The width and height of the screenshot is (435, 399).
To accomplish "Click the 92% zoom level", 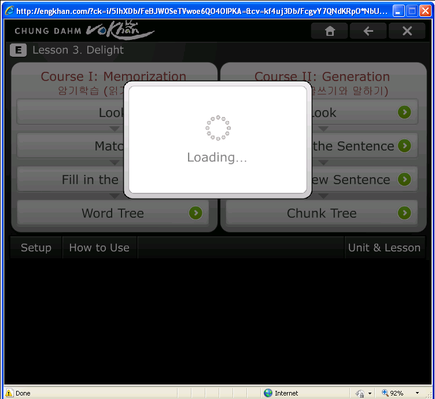I will pos(396,393).
